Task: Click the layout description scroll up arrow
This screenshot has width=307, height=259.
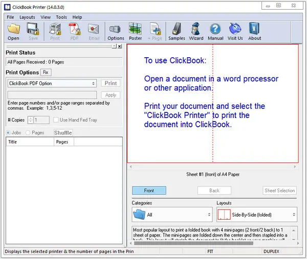Action: click(294, 230)
